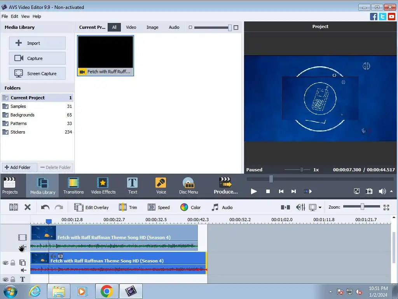Image resolution: width=398 pixels, height=299 pixels.
Task: Open the audio mixer icon
Action: coord(300,207)
